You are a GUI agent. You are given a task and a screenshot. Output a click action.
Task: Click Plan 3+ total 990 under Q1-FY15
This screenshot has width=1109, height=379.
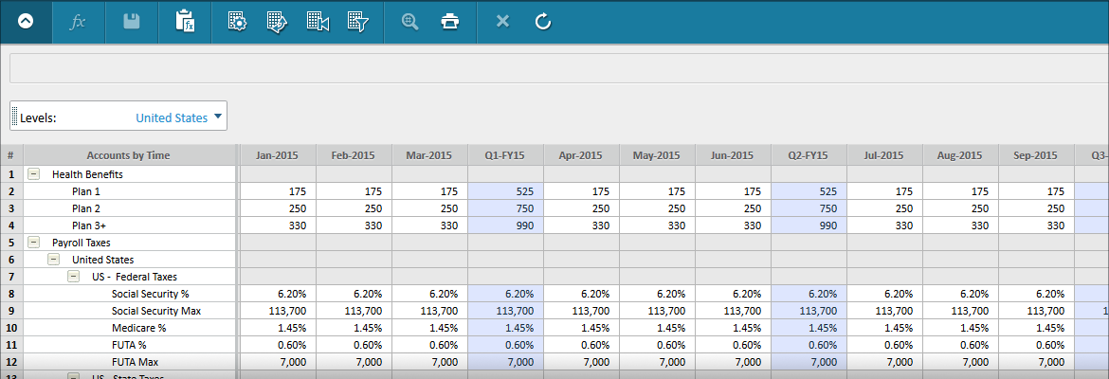[x=505, y=226]
